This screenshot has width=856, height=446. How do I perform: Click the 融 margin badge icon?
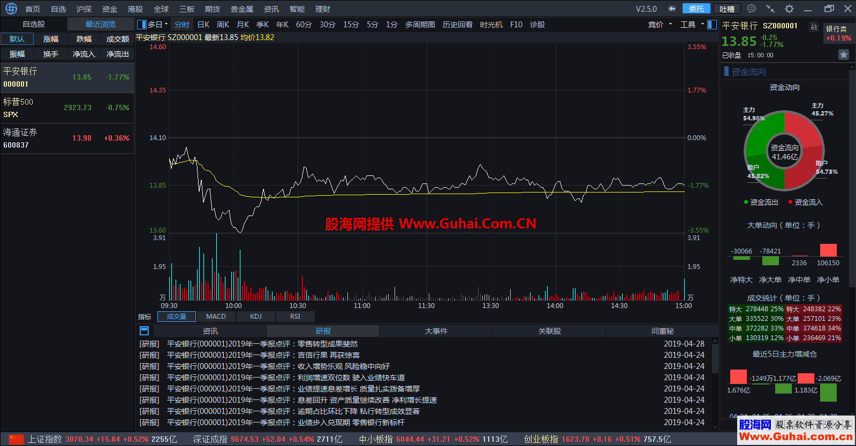click(x=814, y=27)
